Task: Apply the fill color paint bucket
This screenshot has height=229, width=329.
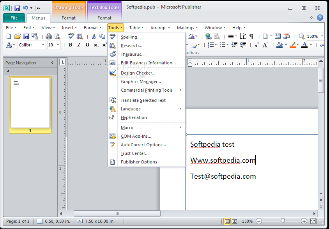Action: [279, 45]
